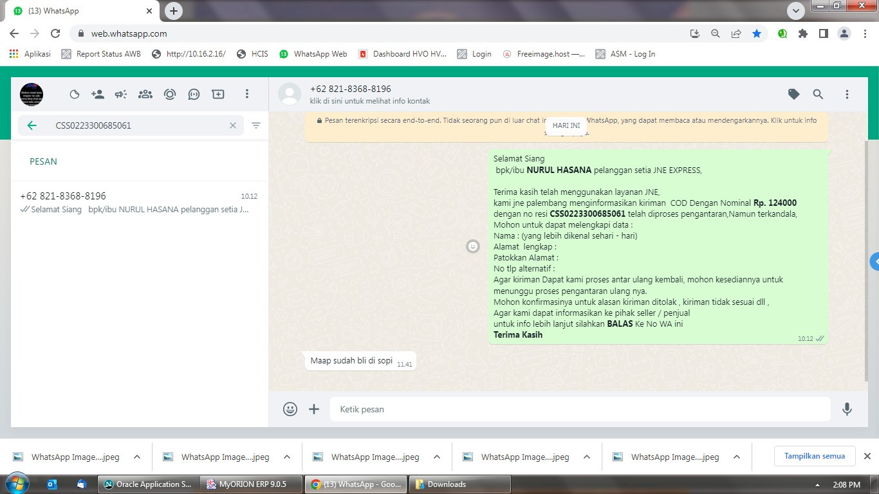Screen dimensions: 879x494
Task: Open chat result +62 821-8368-8196
Action: coord(139,202)
